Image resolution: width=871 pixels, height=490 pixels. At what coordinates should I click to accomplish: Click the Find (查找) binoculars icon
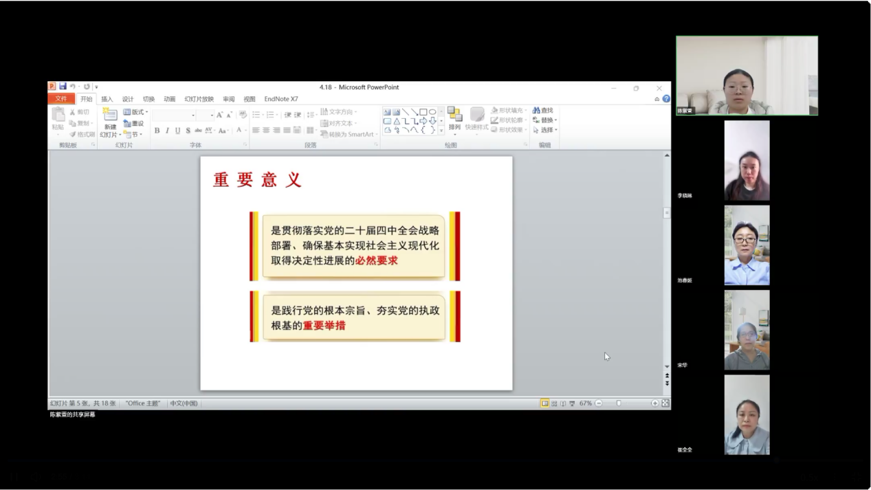[x=536, y=111]
